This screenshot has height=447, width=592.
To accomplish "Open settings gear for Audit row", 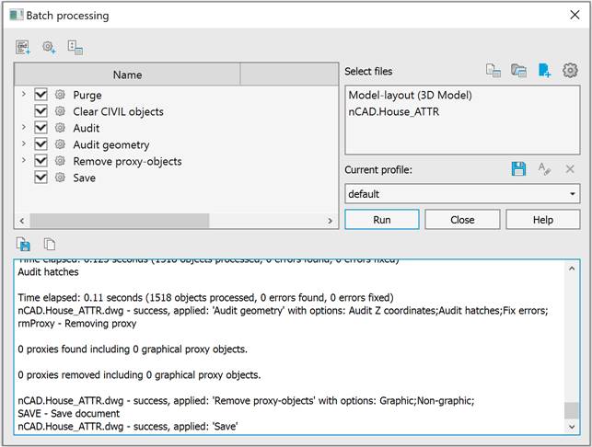I will [60, 128].
